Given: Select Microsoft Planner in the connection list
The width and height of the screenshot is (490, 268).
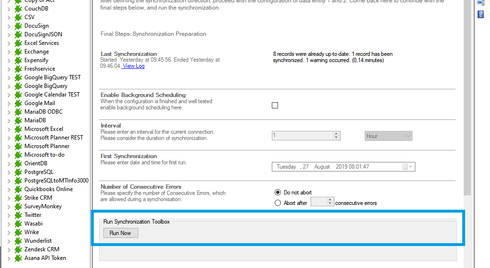Looking at the screenshot, I should point(47,146).
